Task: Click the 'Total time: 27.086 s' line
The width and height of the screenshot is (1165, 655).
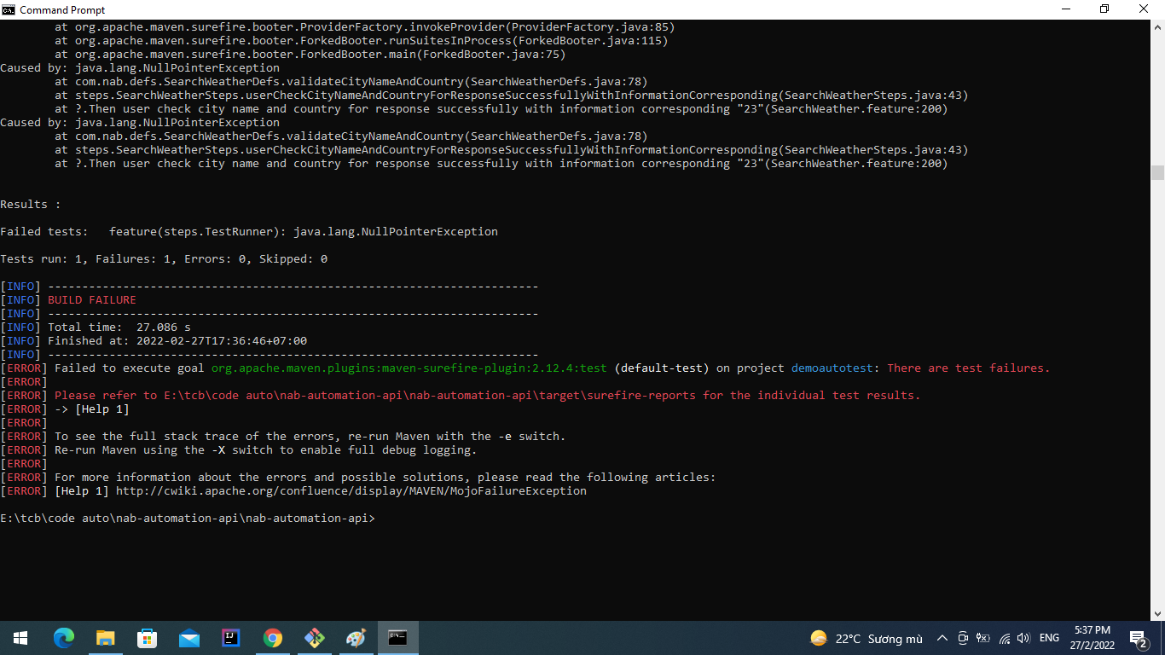Action: [119, 327]
